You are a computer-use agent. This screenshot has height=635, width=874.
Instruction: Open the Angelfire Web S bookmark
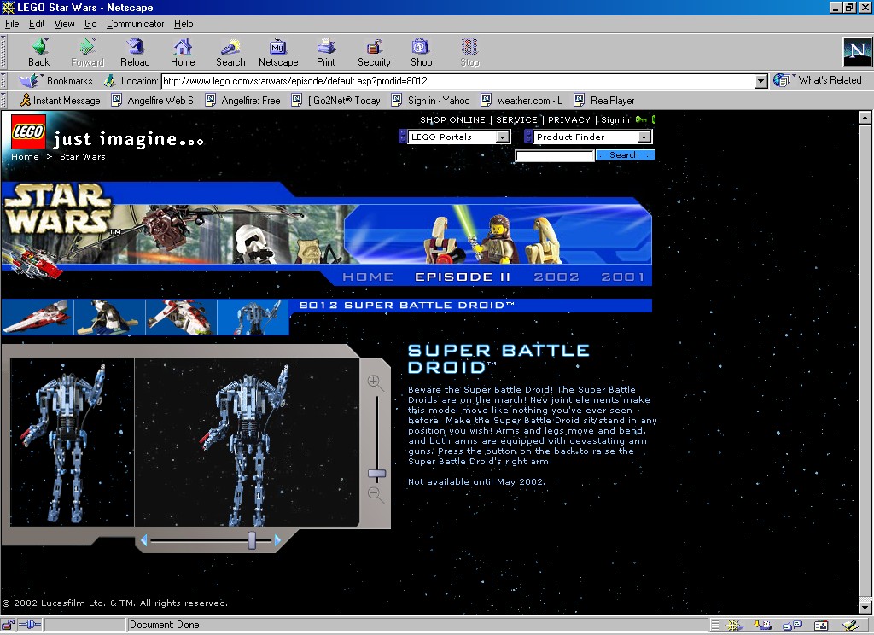(x=153, y=101)
